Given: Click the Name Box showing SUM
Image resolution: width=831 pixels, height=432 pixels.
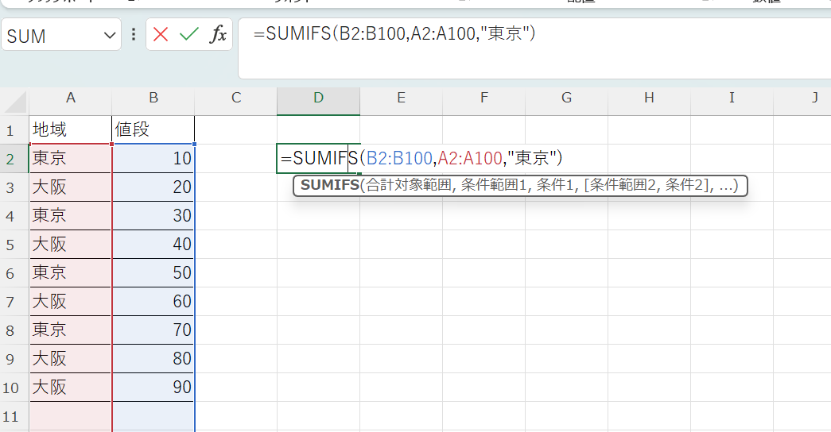Looking at the screenshot, I should [48, 36].
